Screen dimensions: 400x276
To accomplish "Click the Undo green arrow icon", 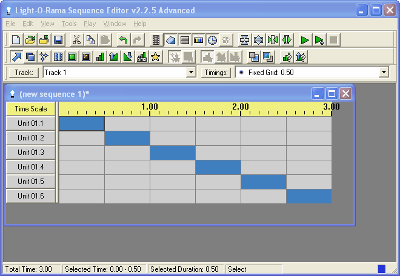I will click(123, 40).
